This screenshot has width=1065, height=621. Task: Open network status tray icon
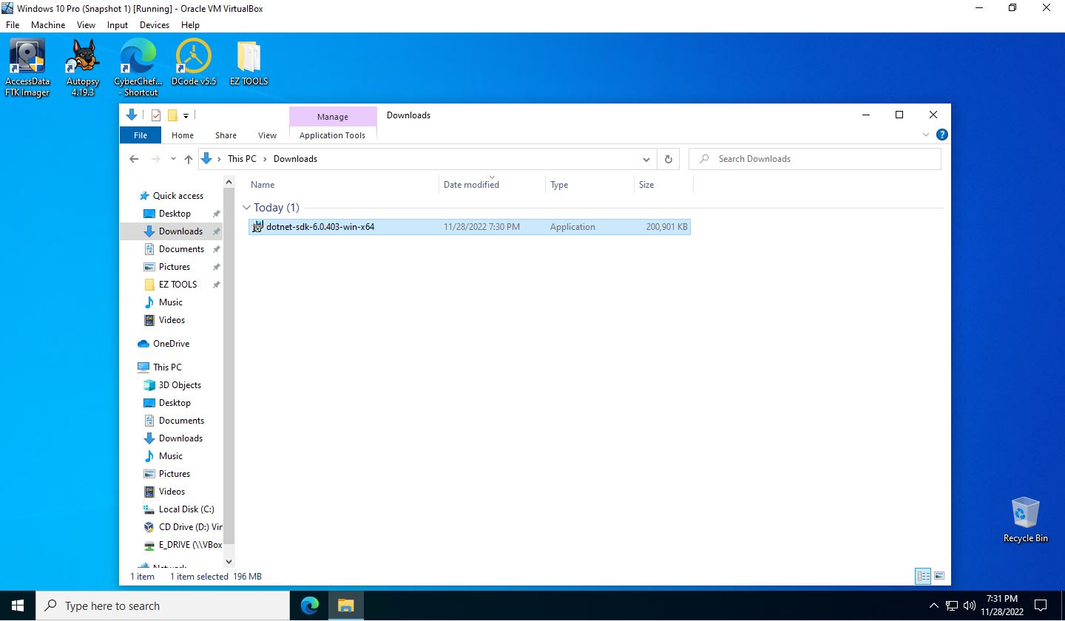tap(952, 606)
